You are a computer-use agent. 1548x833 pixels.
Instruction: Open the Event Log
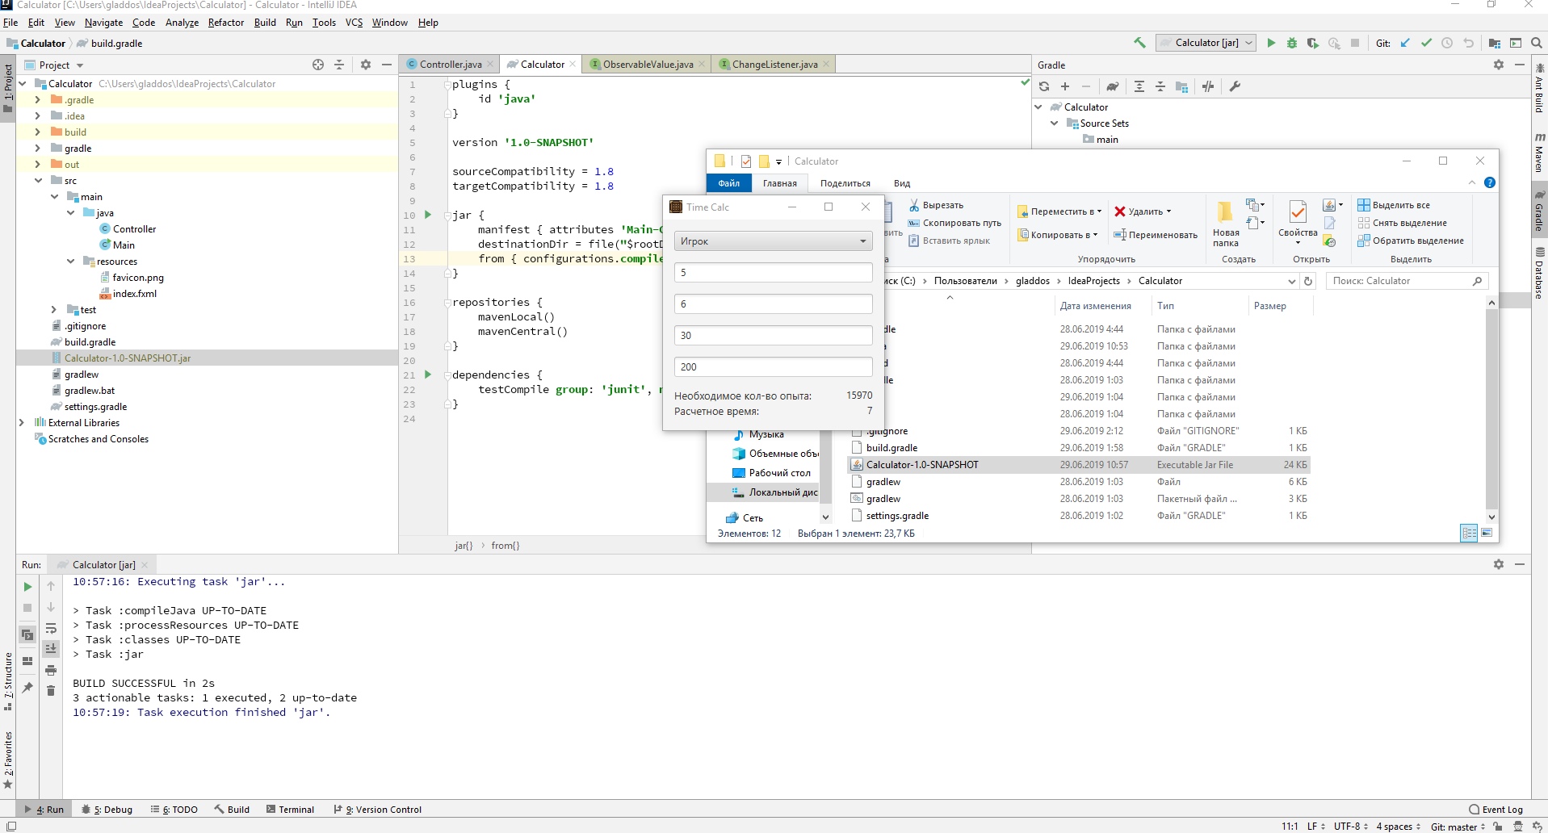pyautogui.click(x=1496, y=810)
